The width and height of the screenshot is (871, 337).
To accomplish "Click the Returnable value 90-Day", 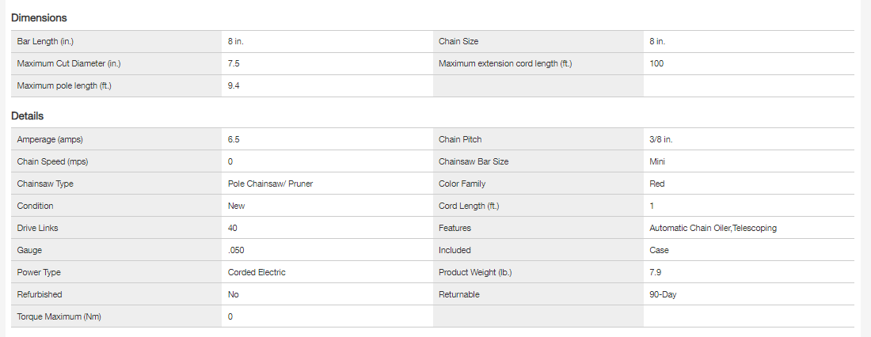I will pos(663,294).
